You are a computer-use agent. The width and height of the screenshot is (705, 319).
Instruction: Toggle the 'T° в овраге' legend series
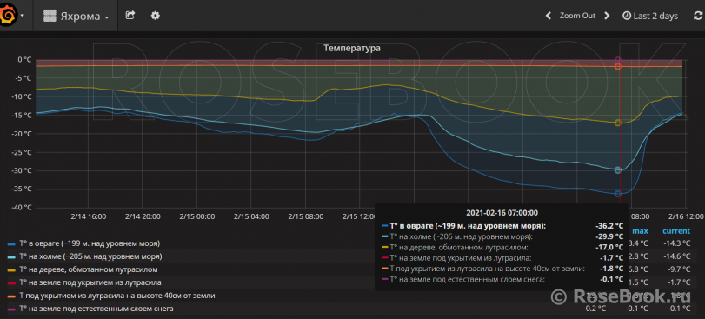[x=89, y=243]
